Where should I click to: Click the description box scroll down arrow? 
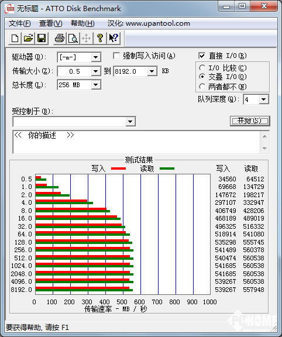click(x=264, y=148)
